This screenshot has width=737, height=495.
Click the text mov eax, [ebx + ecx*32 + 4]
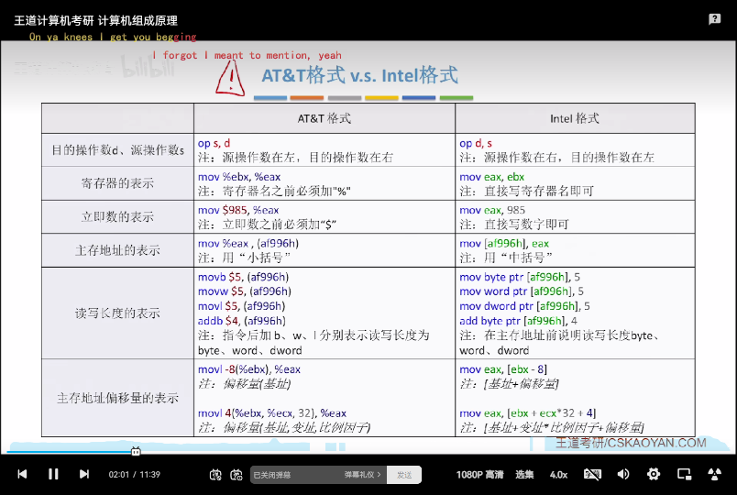click(x=527, y=413)
